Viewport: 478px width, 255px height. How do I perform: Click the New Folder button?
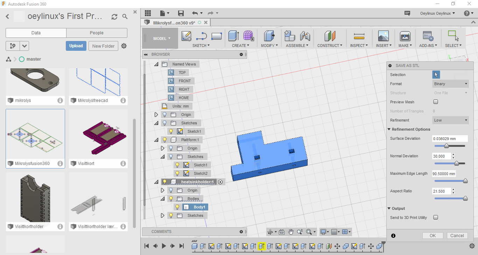click(x=104, y=46)
